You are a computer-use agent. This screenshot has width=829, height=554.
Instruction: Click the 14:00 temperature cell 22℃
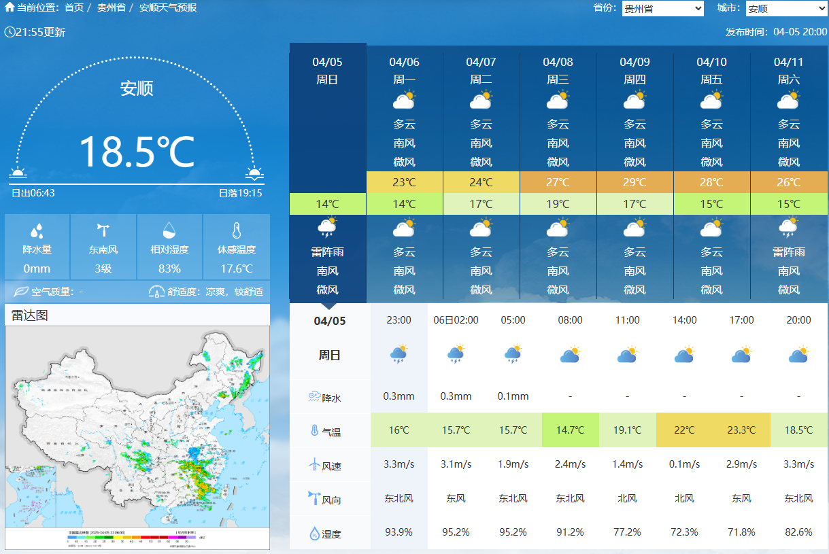click(x=684, y=430)
